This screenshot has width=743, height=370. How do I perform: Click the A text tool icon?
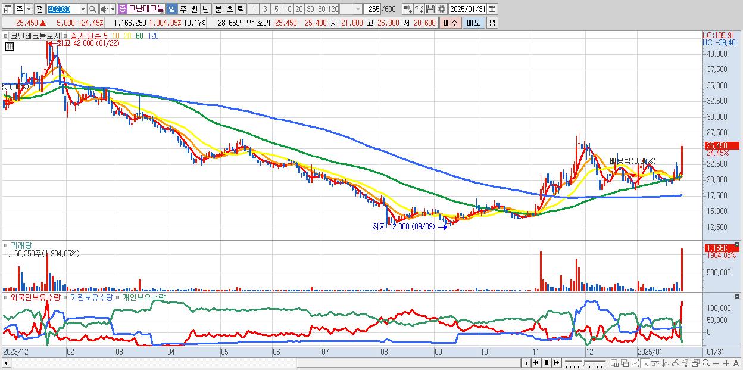[x=736, y=363]
